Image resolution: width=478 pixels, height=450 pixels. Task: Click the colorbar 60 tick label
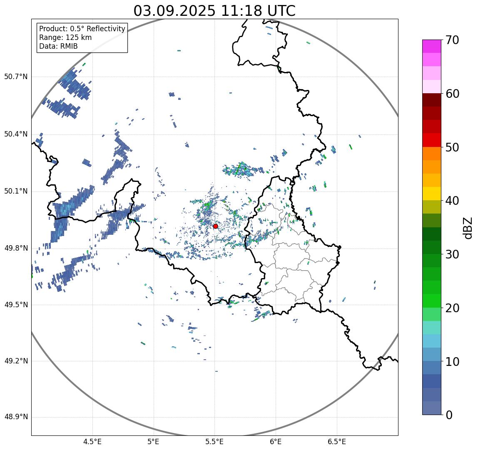click(452, 94)
